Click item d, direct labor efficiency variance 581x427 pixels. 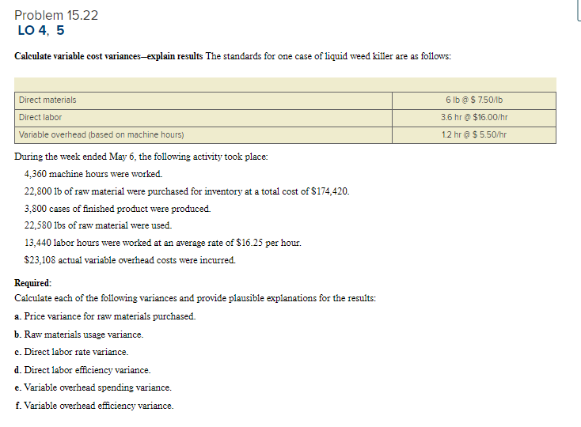point(82,370)
